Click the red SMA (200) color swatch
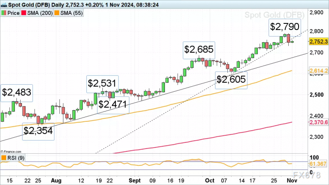Image resolution: width=329 pixels, height=185 pixels. click(x=24, y=13)
